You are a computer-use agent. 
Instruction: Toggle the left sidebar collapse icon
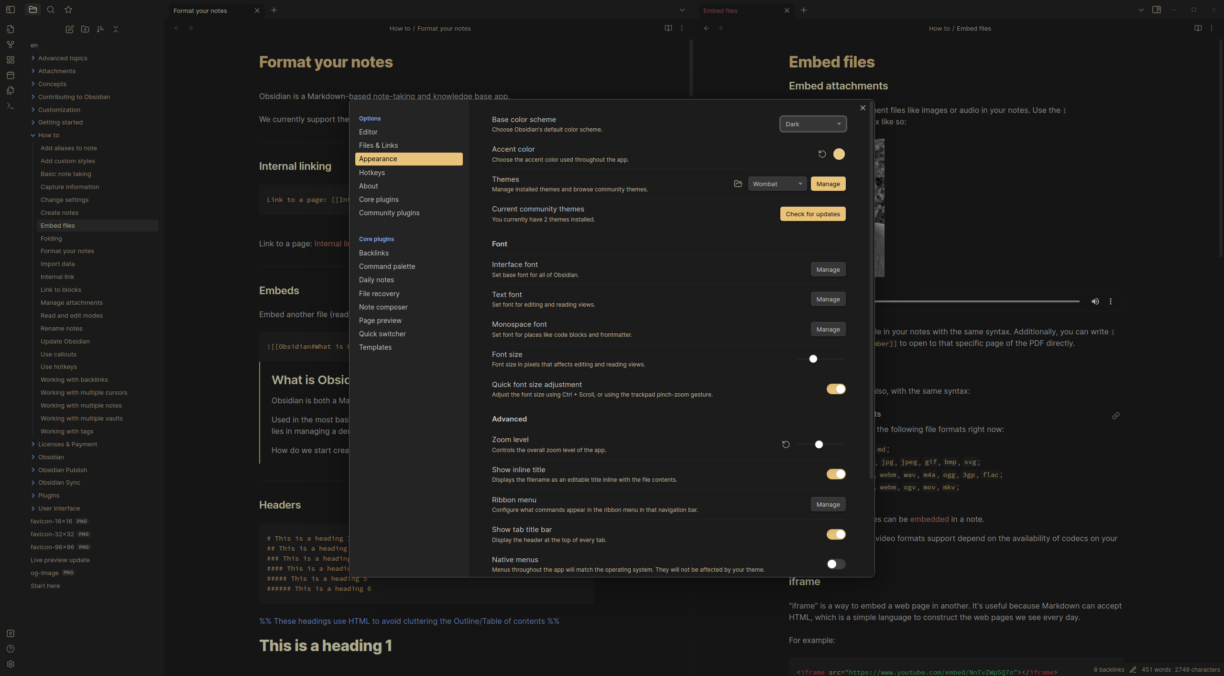click(11, 10)
